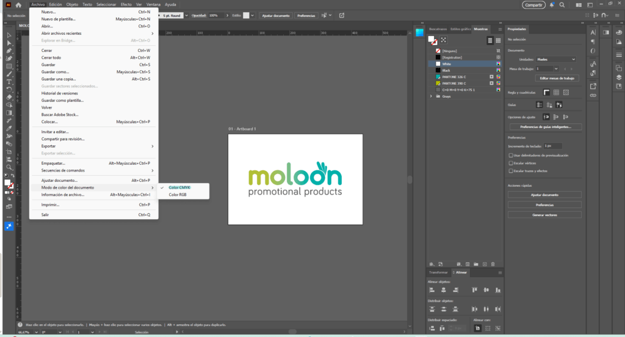
Task: Click vertical align bottom icon
Action: 498,290
